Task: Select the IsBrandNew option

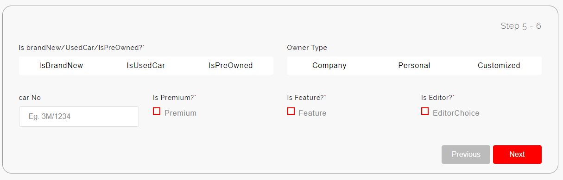Action: (x=61, y=66)
